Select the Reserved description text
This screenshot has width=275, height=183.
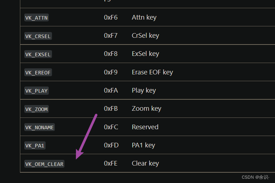click(145, 127)
